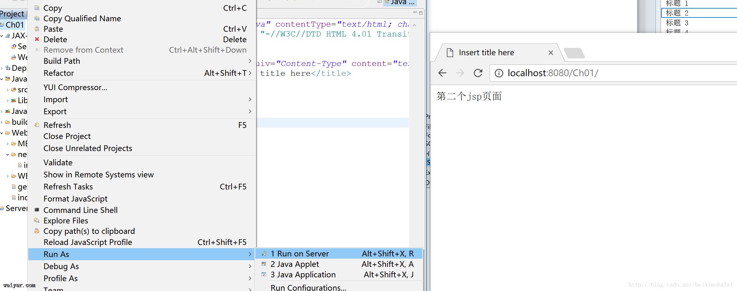This screenshot has height=291, width=737.
Task: Click the red Delete icon in context menu
Action: [x=37, y=39]
